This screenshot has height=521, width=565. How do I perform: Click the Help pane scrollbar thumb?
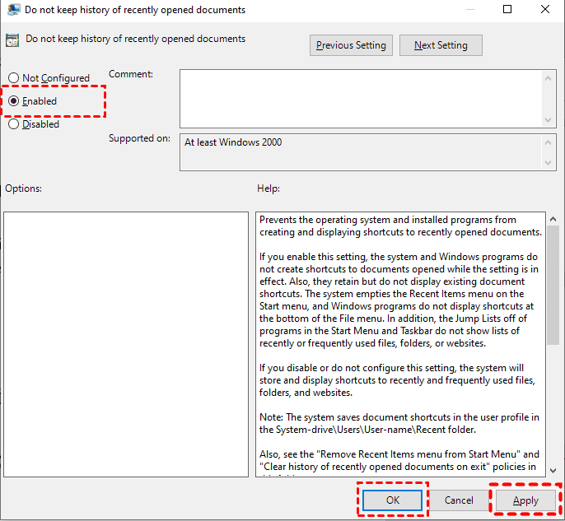553,285
